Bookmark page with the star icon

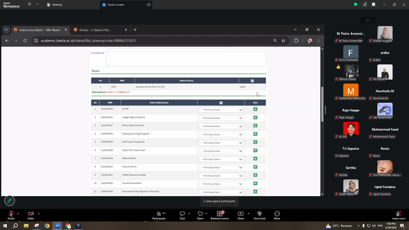(x=283, y=41)
